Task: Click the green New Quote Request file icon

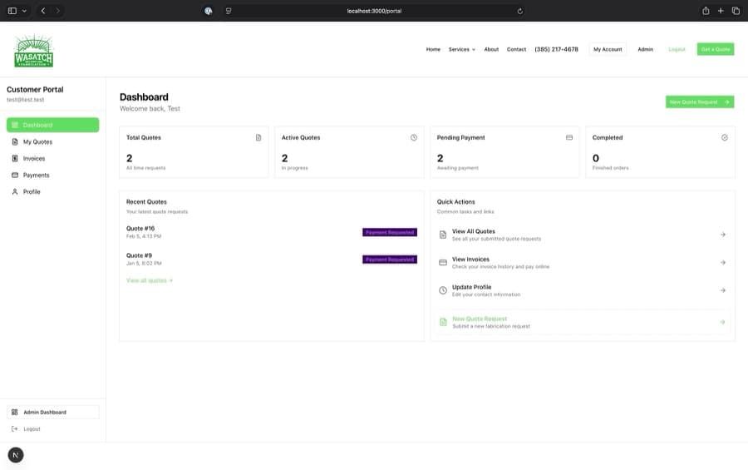Action: [x=443, y=322]
